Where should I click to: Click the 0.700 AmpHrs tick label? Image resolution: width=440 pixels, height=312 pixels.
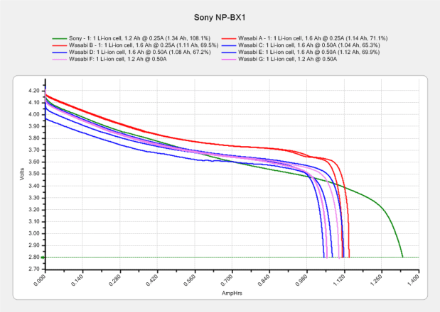227,280
